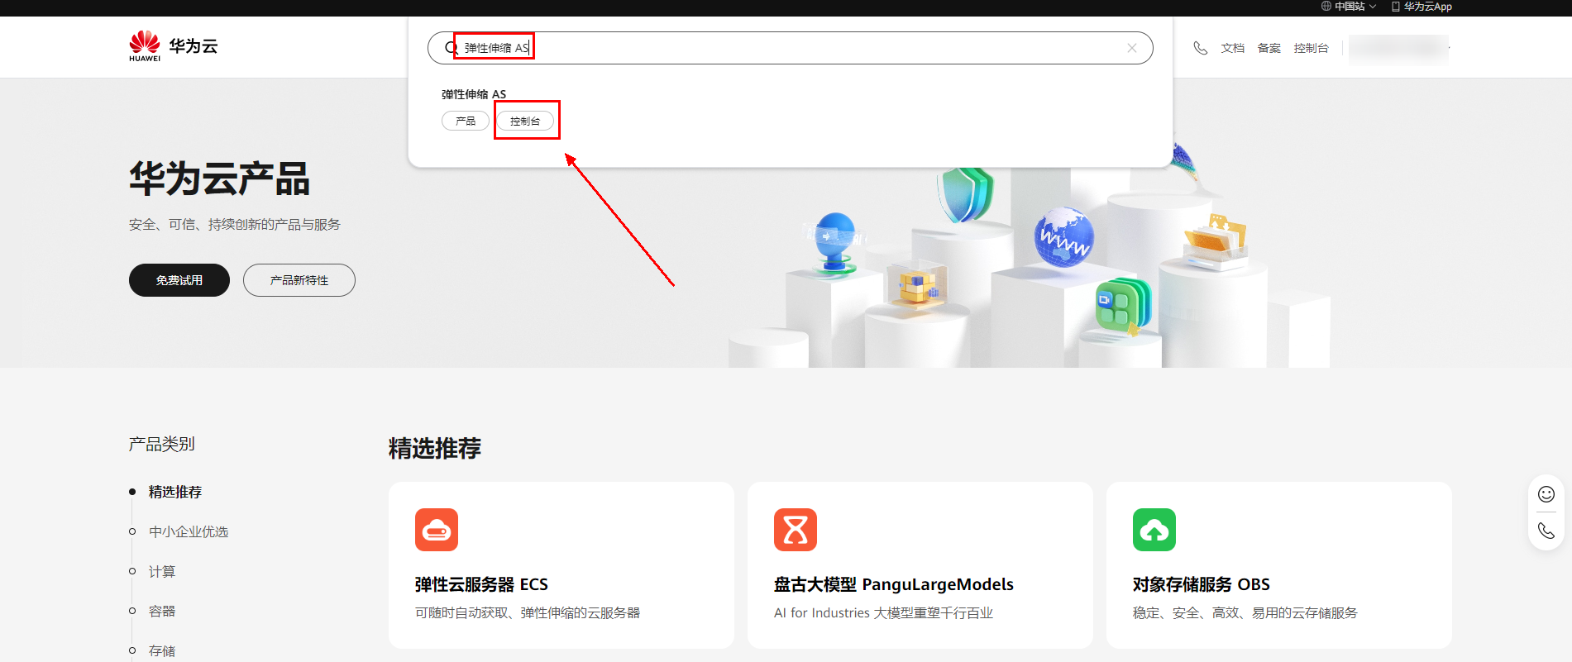Click in the search field containing 弹性伸缩 AS
This screenshot has width=1572, height=662.
790,48
